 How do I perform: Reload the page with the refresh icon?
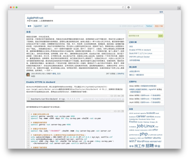tap(123, 7)
